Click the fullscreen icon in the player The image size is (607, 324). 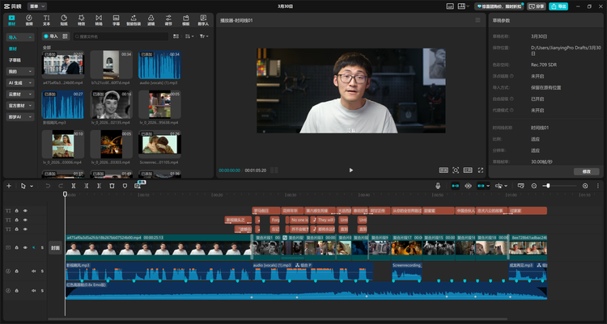point(481,170)
